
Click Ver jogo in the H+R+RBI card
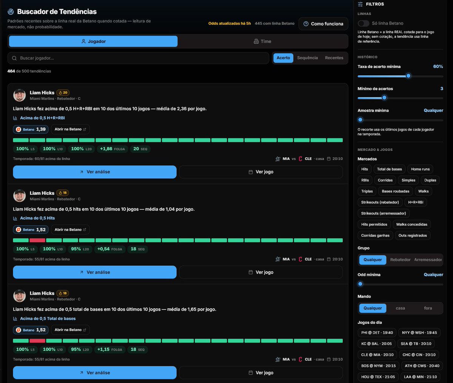click(261, 172)
